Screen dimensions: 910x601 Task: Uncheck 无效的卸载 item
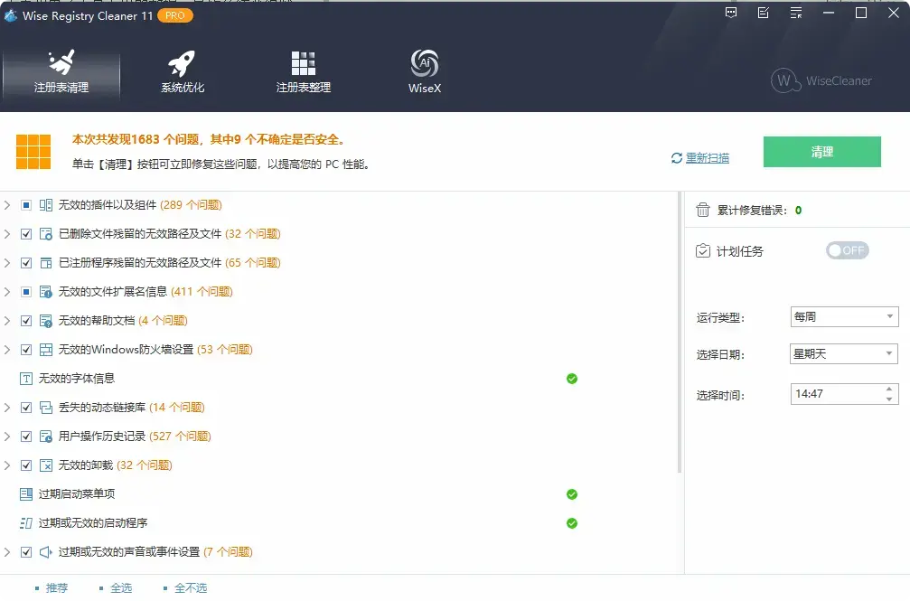pyautogui.click(x=28, y=465)
